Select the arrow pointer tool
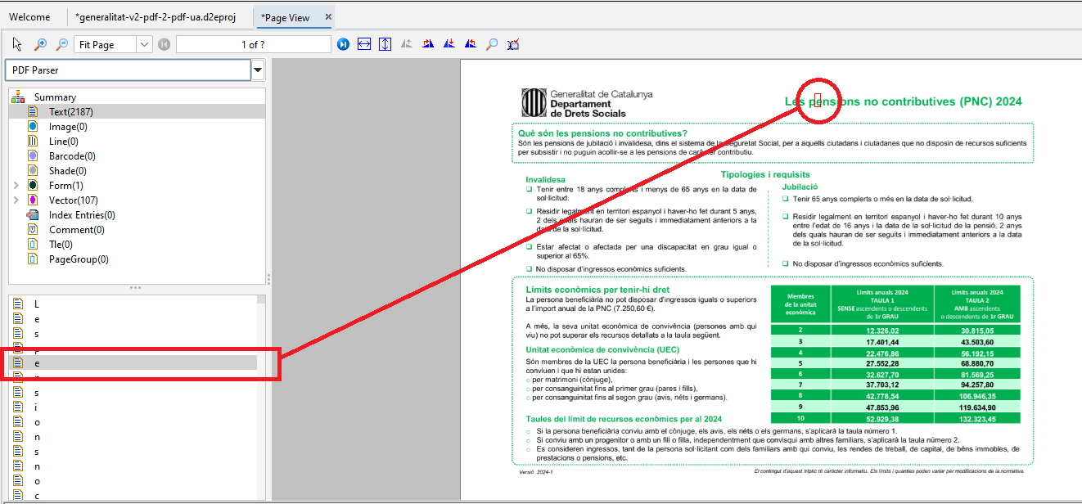 17,44
